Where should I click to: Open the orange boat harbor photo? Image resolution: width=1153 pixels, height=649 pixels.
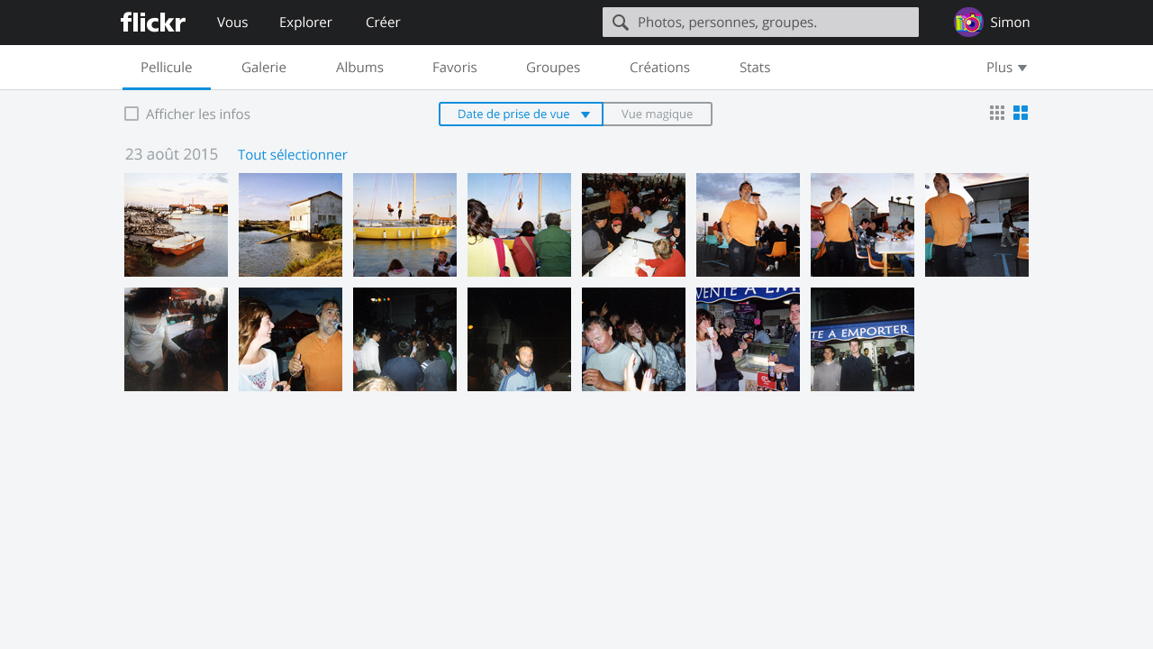[176, 224]
